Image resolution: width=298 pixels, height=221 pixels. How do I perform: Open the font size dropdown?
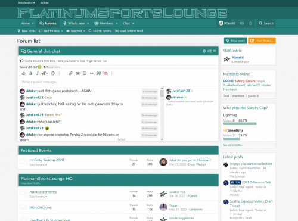pos(45,73)
